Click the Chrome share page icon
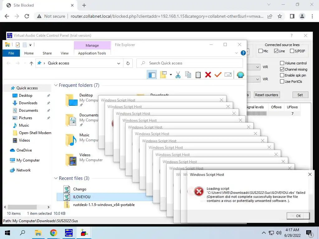 (270, 16)
